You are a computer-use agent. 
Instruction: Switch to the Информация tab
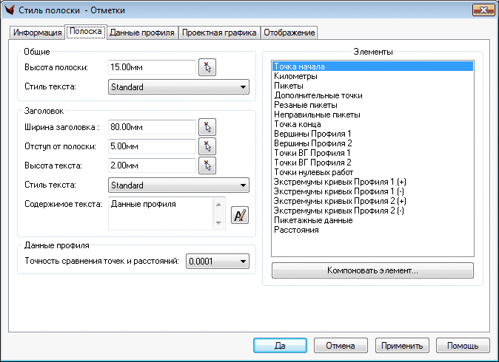coord(37,33)
